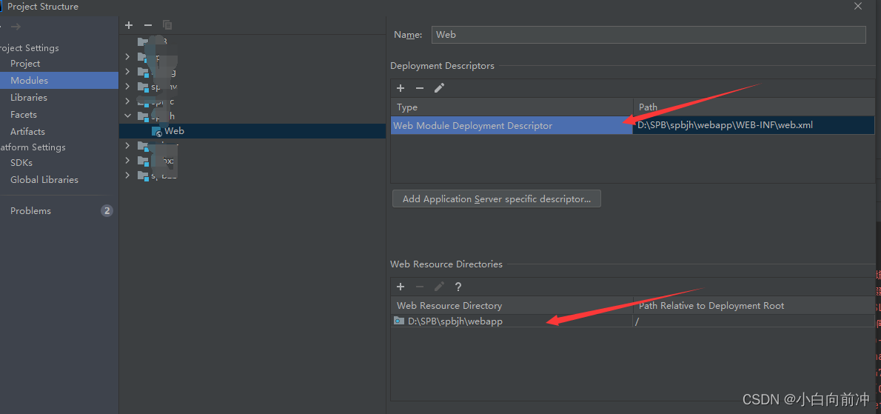The height and width of the screenshot is (414, 881).
Task: Add a web resource directory
Action: coord(401,287)
